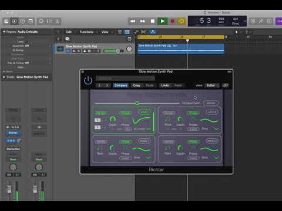
Task: Click the Richter insert slot on channel strip
Action: (13, 133)
